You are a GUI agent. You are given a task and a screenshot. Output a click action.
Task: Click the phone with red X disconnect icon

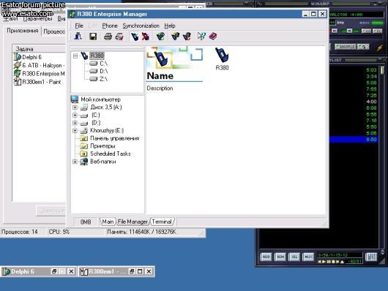pos(146,37)
